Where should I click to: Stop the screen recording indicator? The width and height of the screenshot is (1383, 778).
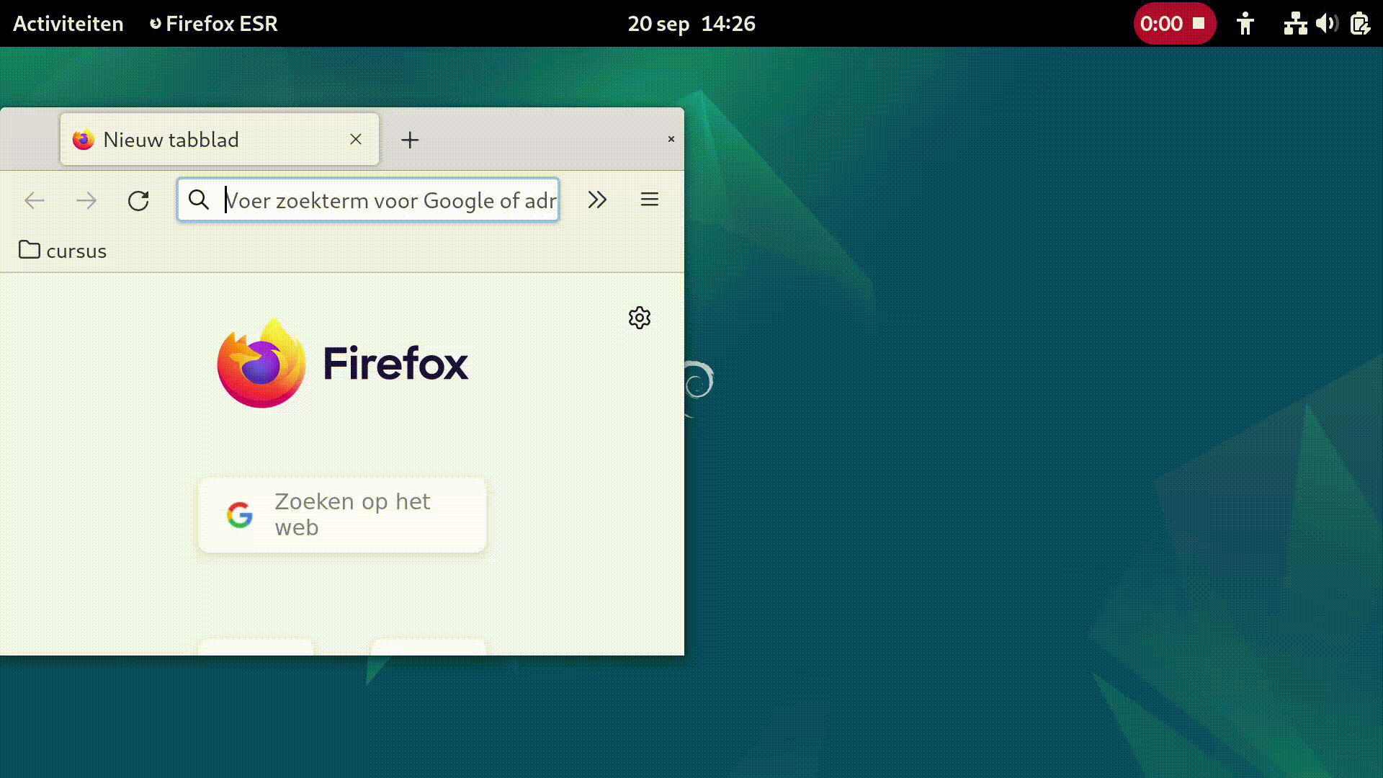click(x=1175, y=24)
